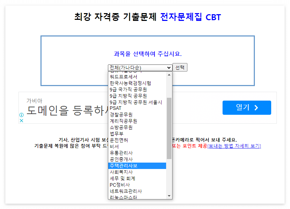Click the down arrow of the subject list scrollbar
Image resolution: width=290 pixels, height=209 pixels.
click(169, 195)
